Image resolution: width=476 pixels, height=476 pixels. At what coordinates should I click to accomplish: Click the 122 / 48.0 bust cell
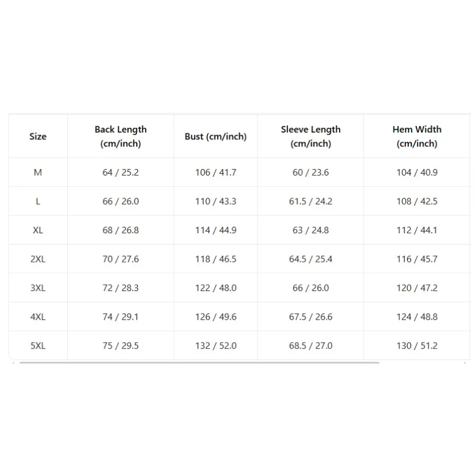tap(215, 288)
